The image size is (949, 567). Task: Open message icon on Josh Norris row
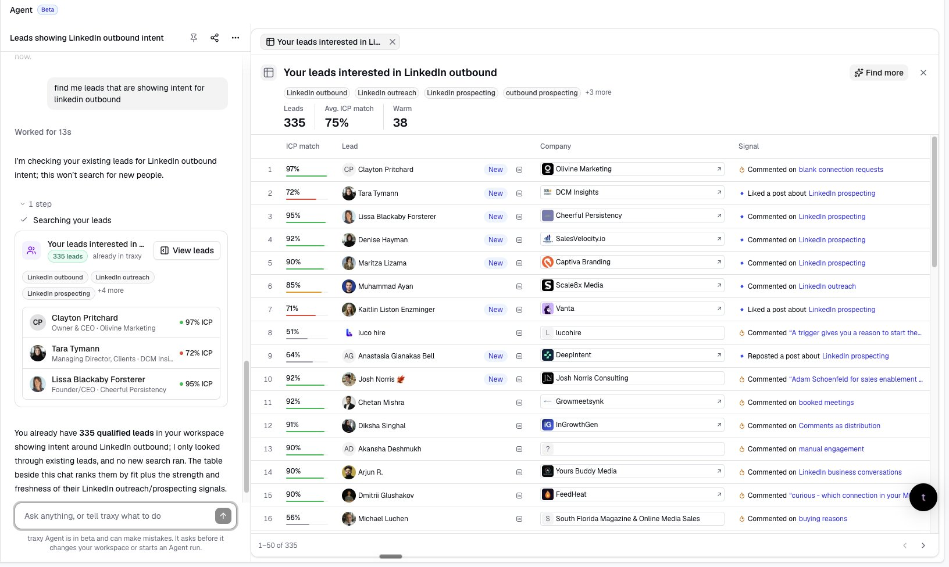(x=519, y=379)
